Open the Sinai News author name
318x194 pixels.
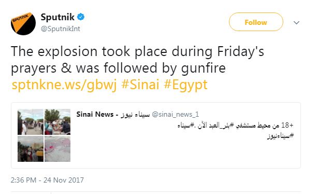click(x=113, y=114)
